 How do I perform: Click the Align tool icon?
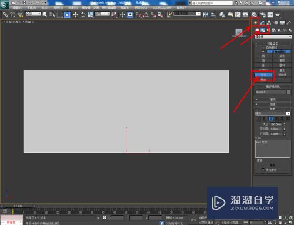(213, 15)
